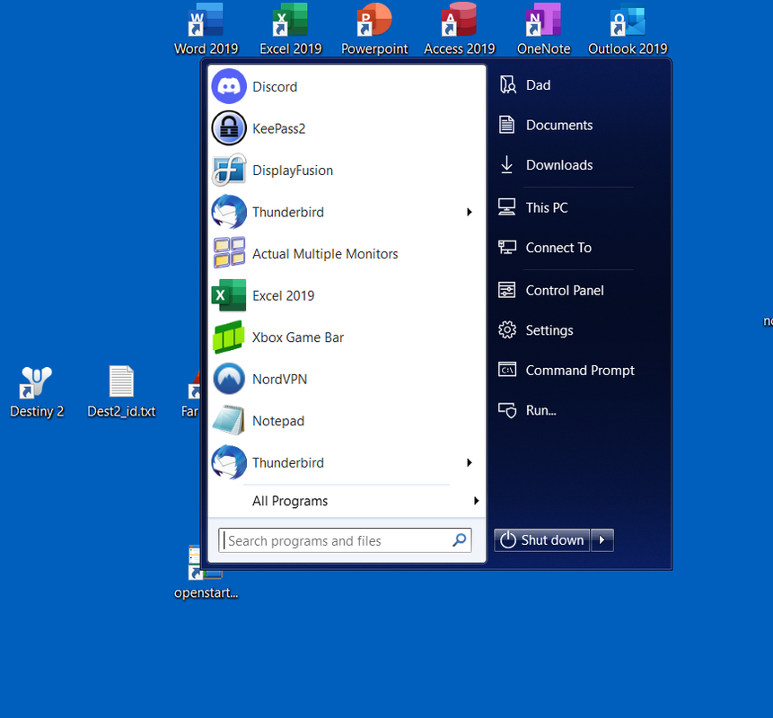The image size is (773, 718).
Task: Click the Connect To network icon
Action: pyautogui.click(x=506, y=248)
